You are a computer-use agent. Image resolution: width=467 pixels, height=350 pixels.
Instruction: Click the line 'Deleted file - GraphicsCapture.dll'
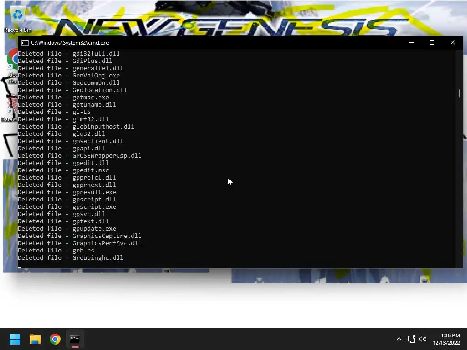(x=79, y=236)
